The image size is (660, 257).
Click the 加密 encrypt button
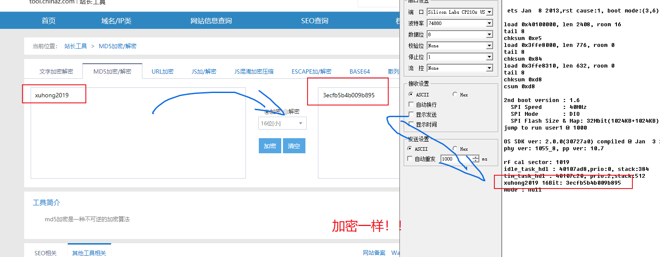(270, 146)
